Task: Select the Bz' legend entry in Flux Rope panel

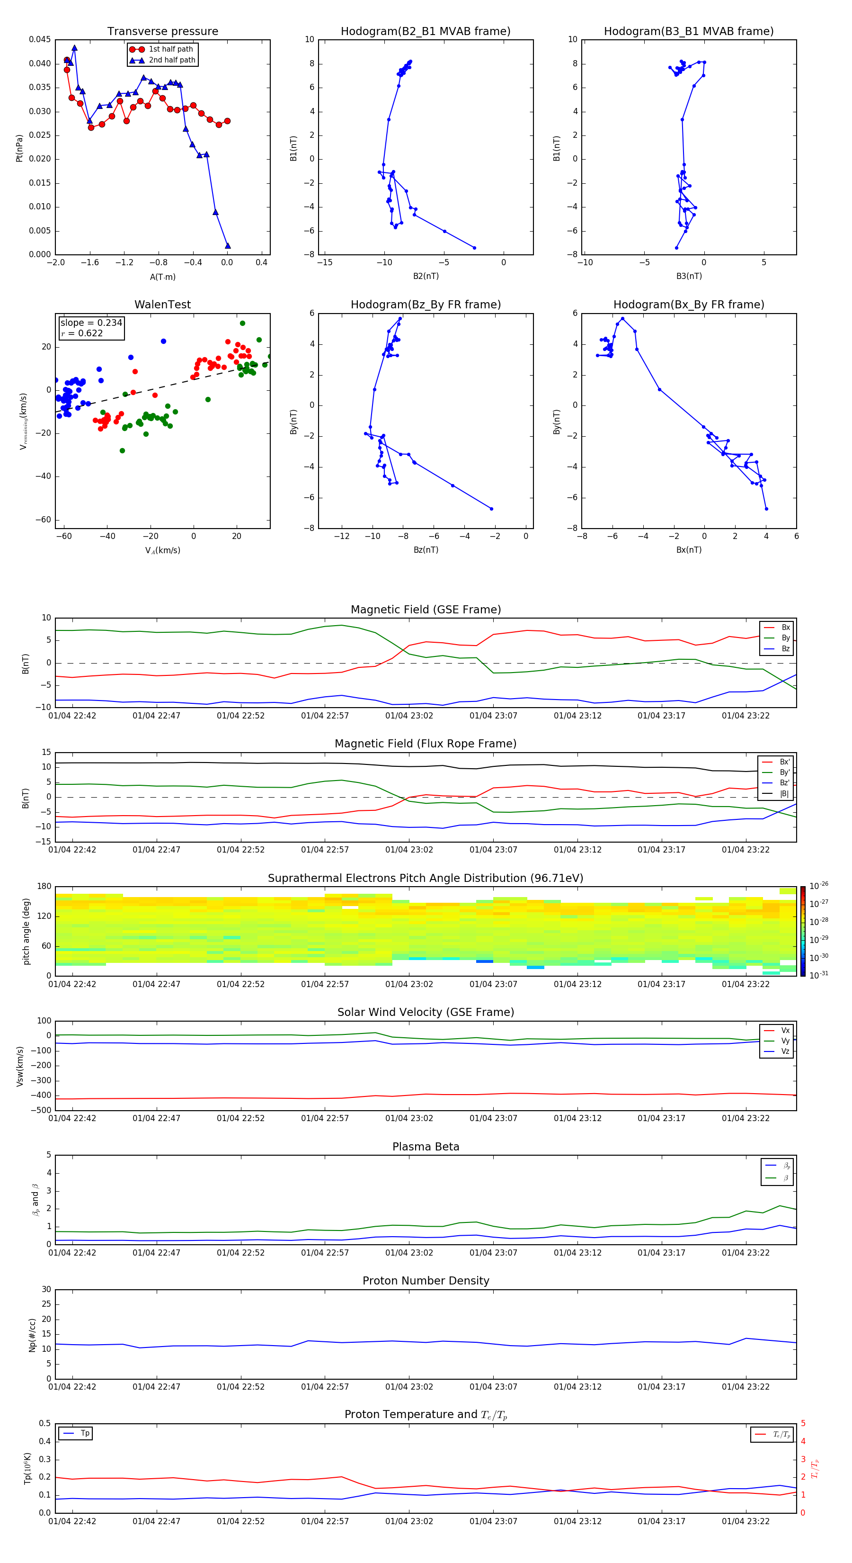Action: (776, 783)
